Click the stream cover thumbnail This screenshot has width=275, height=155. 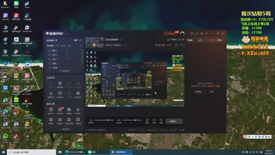pos(94,42)
